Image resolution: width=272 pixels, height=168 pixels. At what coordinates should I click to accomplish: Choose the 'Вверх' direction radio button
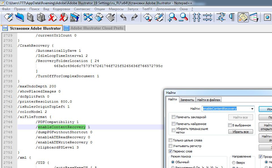click(234, 163)
